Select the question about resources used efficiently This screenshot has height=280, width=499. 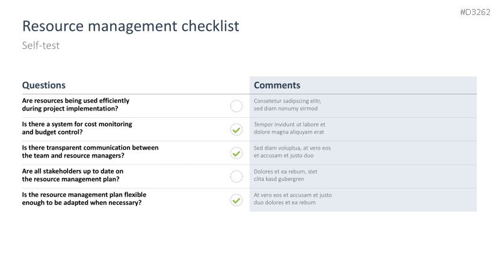point(76,105)
